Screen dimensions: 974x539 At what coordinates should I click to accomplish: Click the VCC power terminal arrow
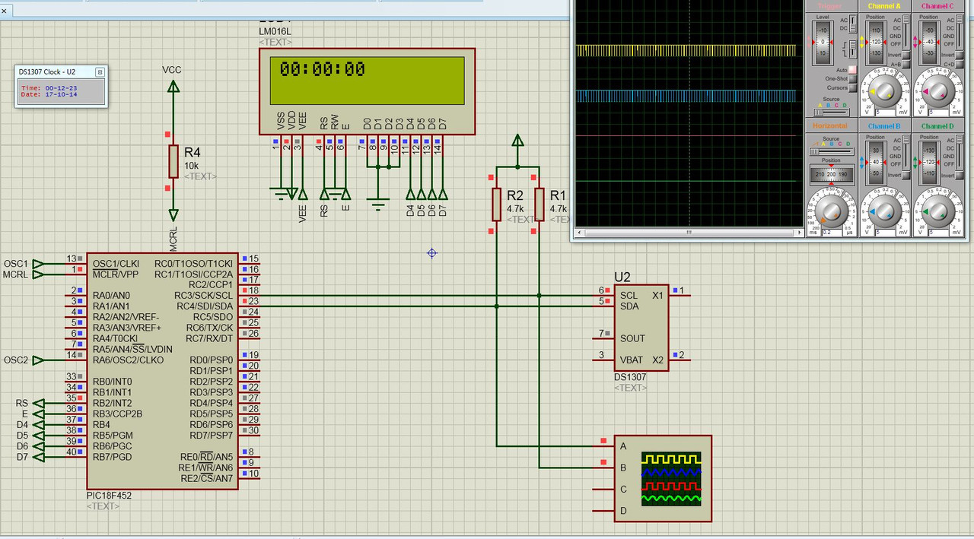(173, 86)
